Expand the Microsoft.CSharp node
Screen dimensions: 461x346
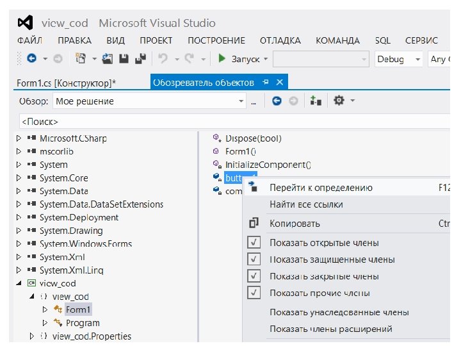click(x=19, y=138)
